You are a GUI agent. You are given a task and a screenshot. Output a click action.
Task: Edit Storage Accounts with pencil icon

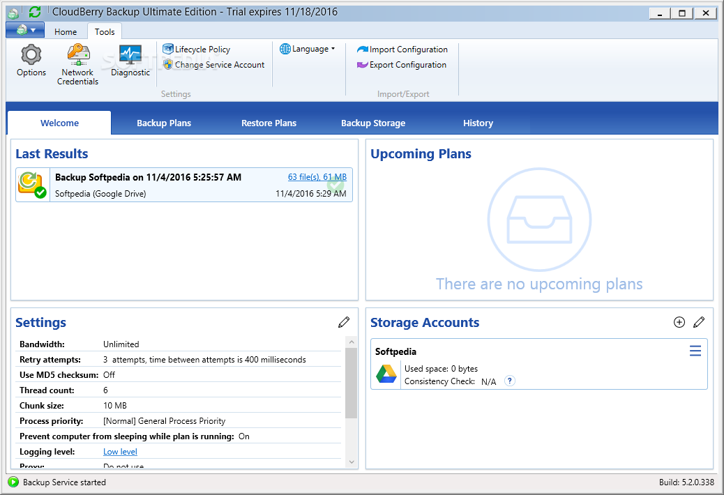click(699, 322)
